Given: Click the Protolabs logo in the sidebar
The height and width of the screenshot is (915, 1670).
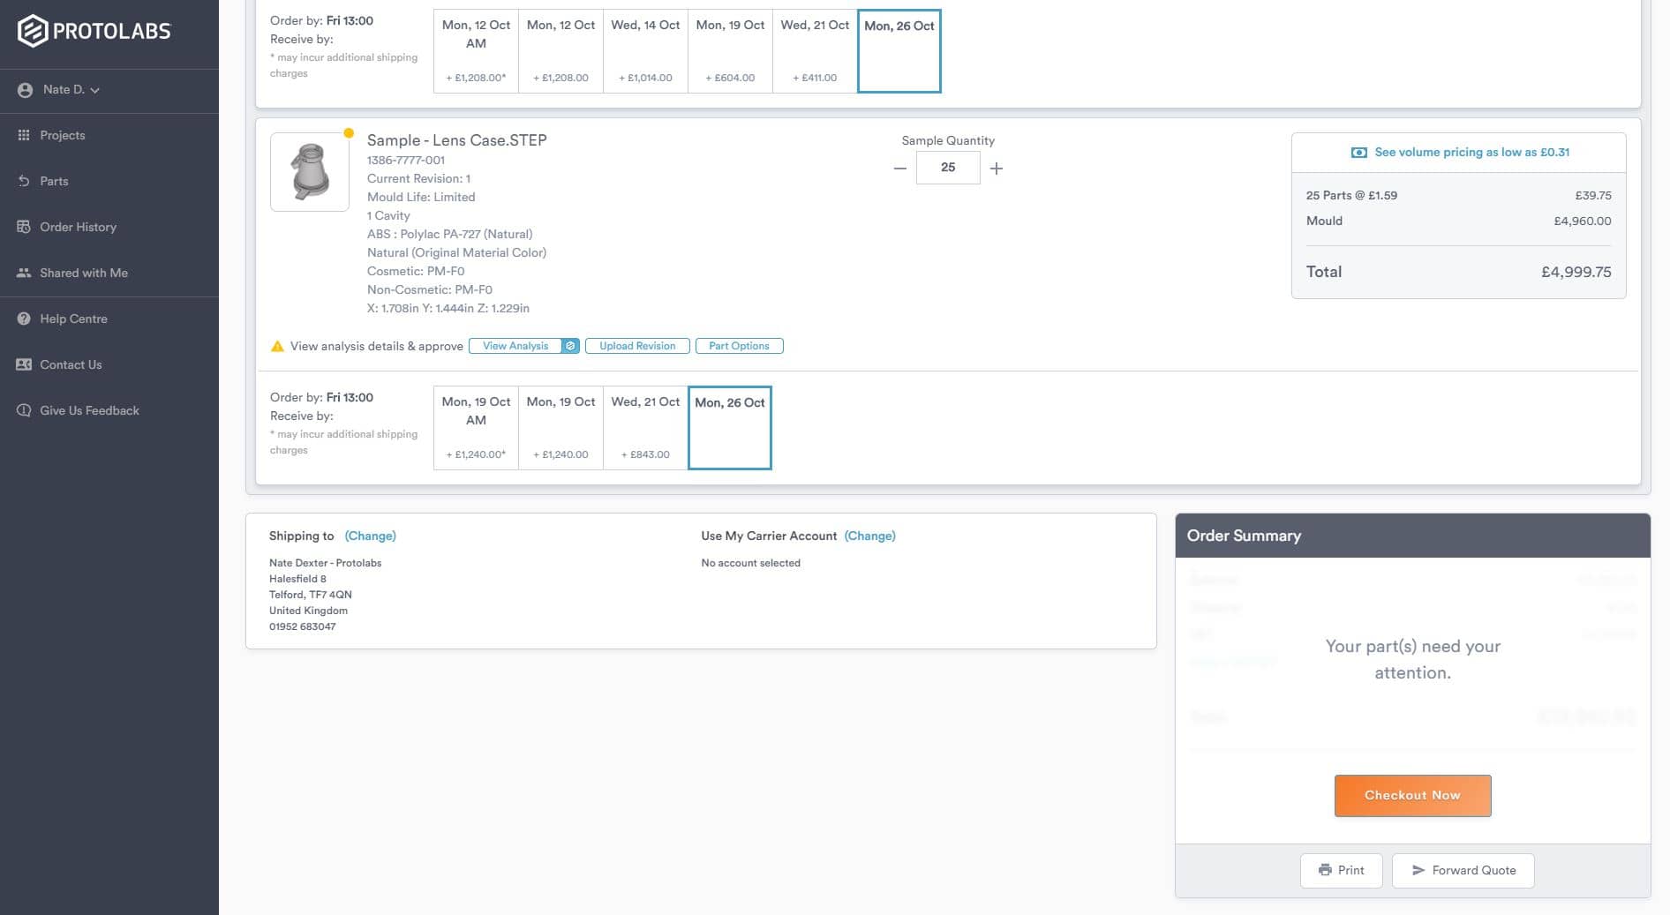Looking at the screenshot, I should pyautogui.click(x=94, y=31).
